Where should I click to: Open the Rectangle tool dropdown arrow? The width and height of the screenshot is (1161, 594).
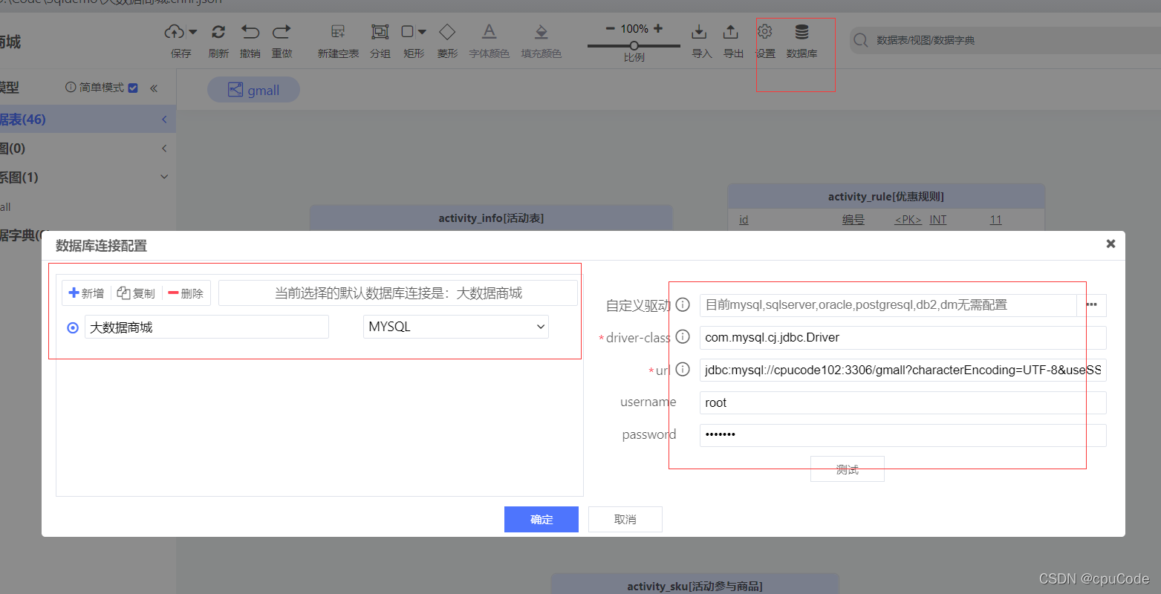(x=422, y=32)
